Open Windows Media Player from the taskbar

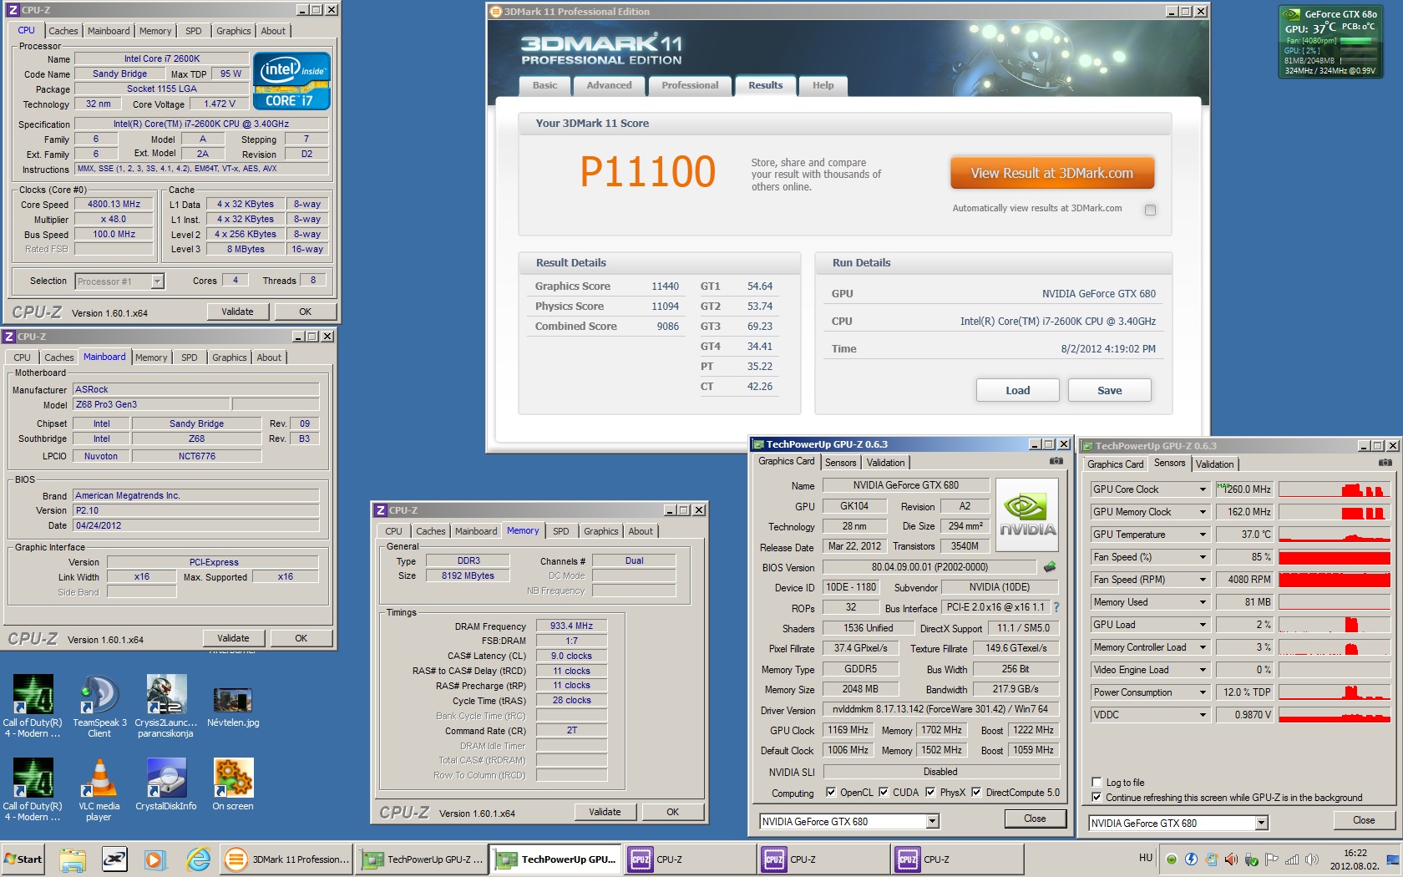point(154,859)
